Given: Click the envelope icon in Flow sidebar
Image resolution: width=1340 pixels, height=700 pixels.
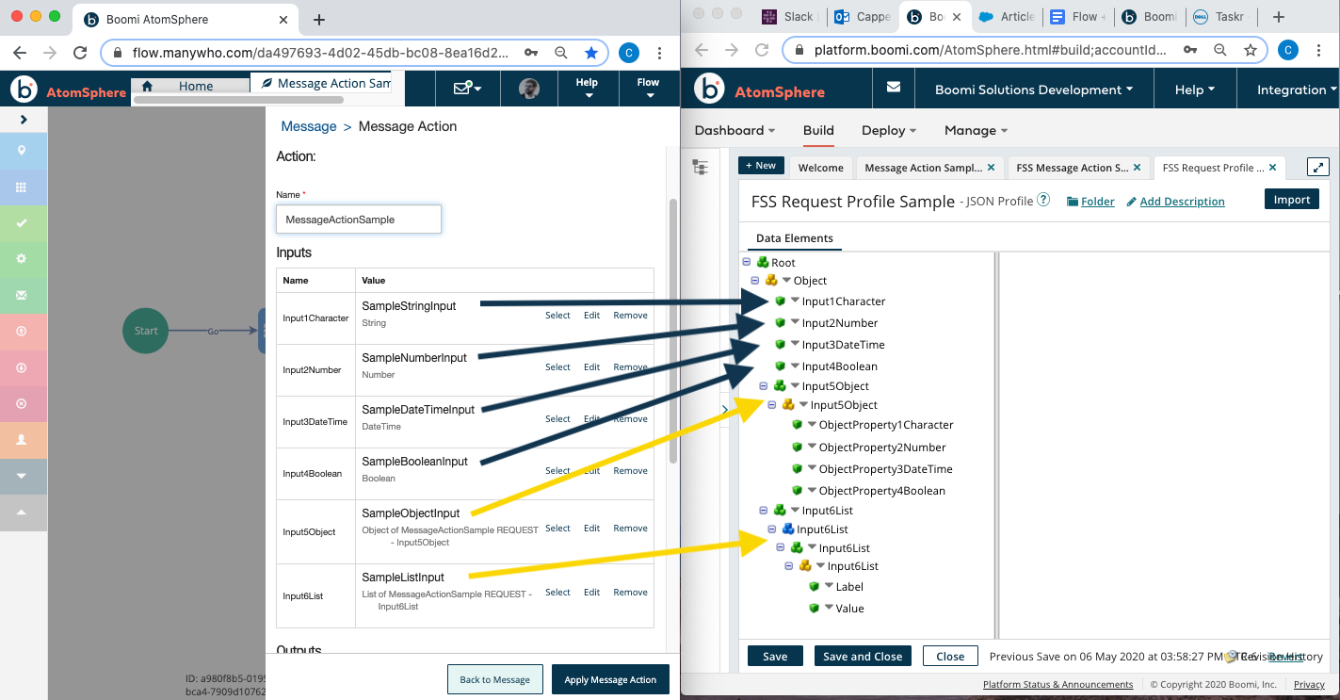Looking at the screenshot, I should 22,295.
